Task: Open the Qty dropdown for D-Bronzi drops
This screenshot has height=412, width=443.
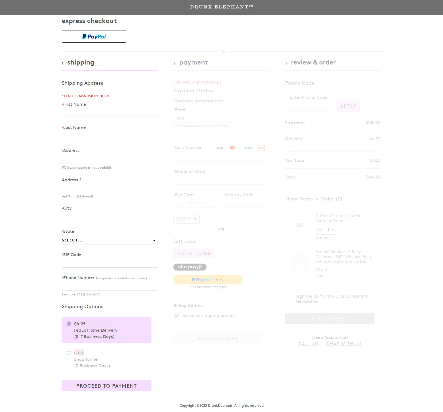Action: (x=331, y=230)
